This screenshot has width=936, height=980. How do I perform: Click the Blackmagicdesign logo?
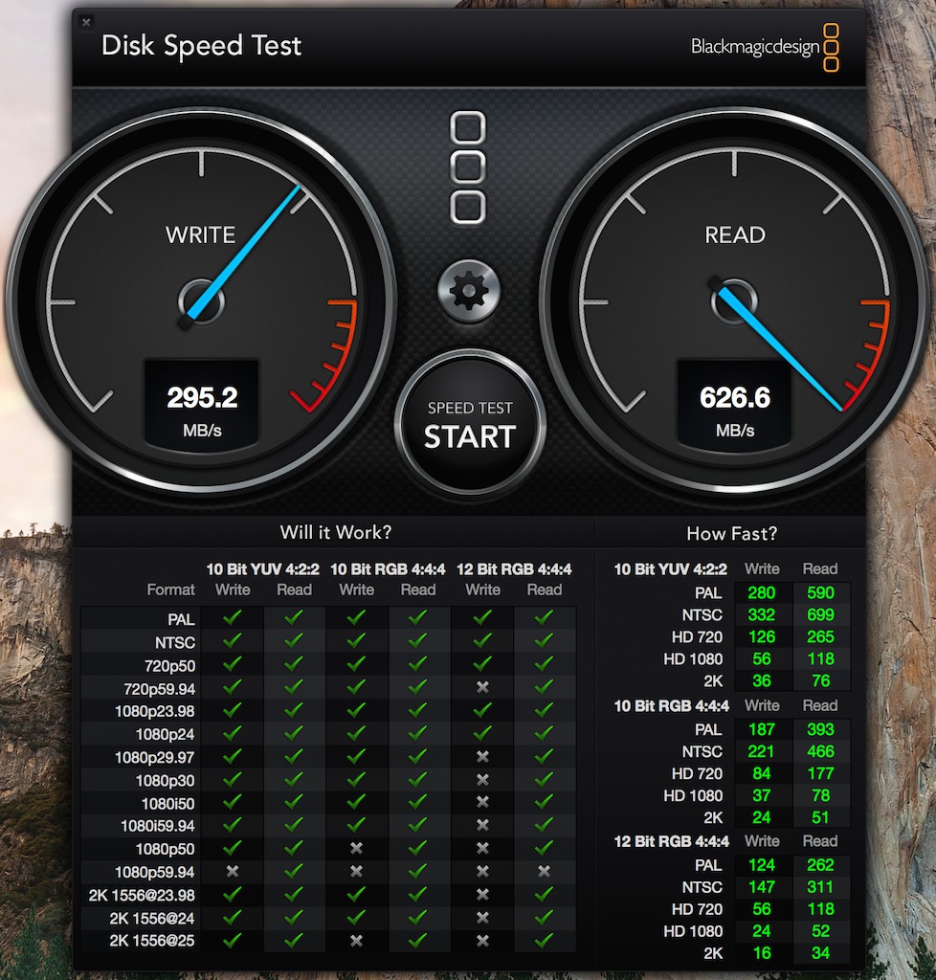[x=765, y=47]
